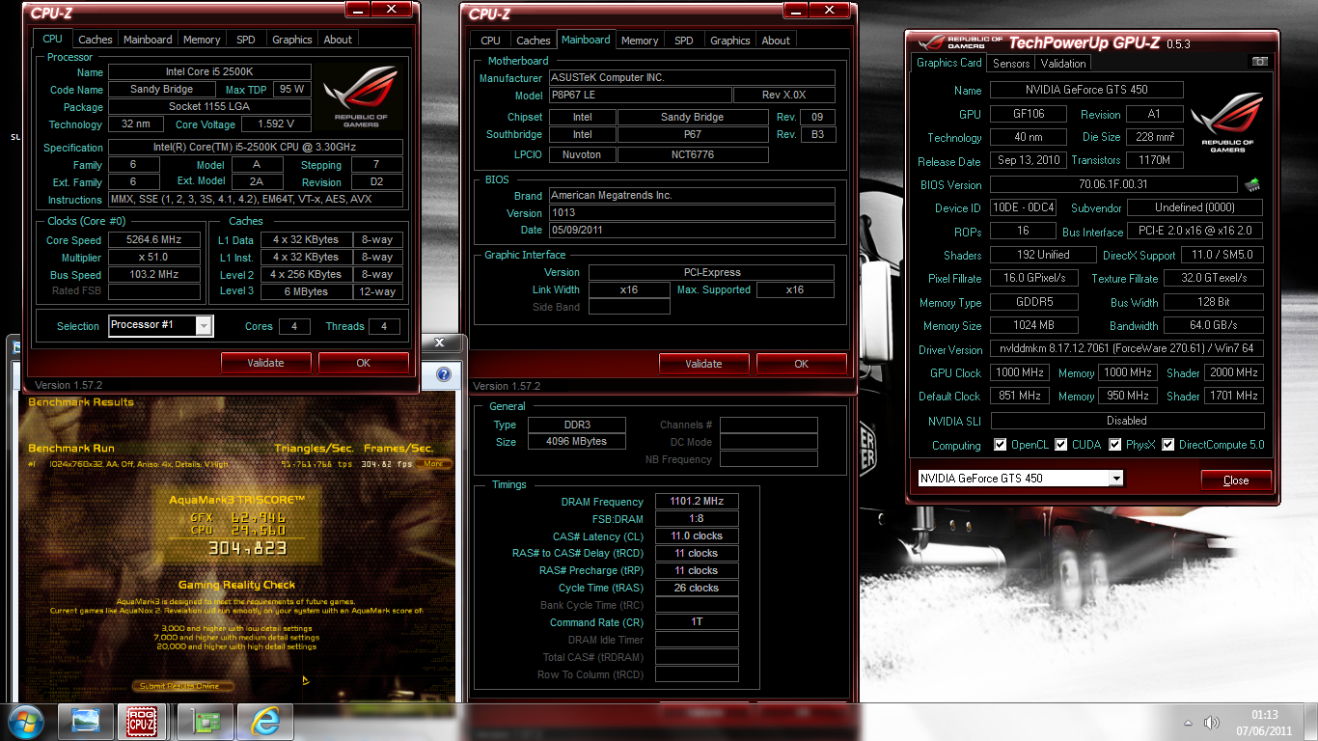Click More button in AquaMark benchmark row
1318x741 pixels.
point(434,463)
